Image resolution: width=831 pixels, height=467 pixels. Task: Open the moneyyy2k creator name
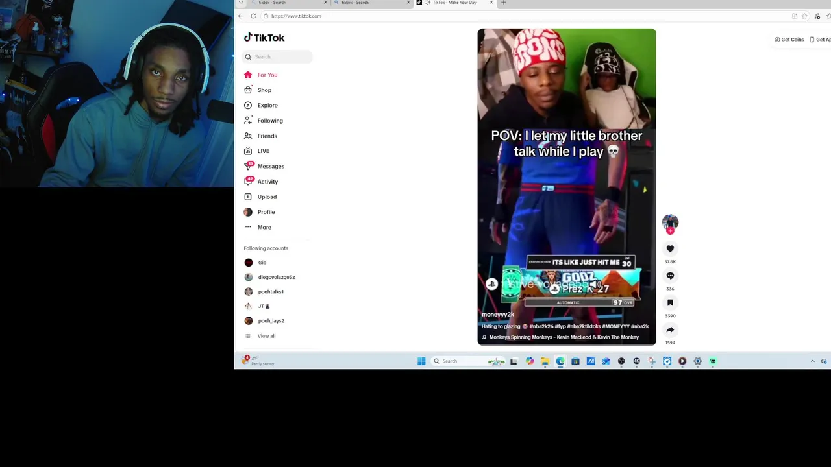coord(498,315)
